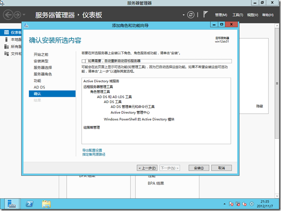Click the 指定备用源路径 link
Viewport: 281px width, 211px height.
click(x=94, y=154)
